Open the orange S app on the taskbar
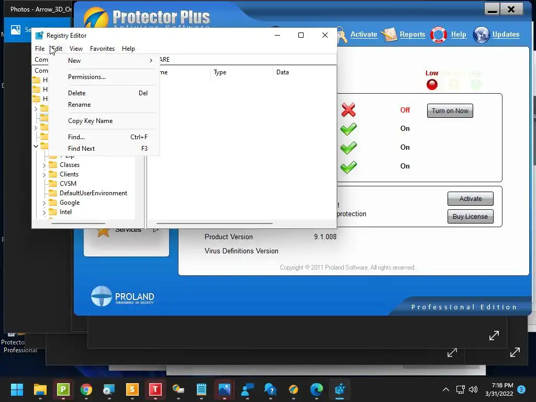This screenshot has height=402, width=536. coord(132,389)
